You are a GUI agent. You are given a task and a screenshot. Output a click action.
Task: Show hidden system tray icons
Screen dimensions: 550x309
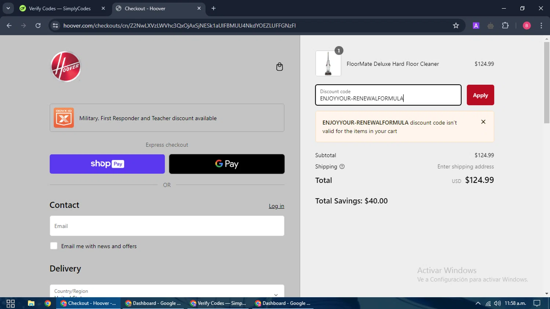click(x=478, y=303)
